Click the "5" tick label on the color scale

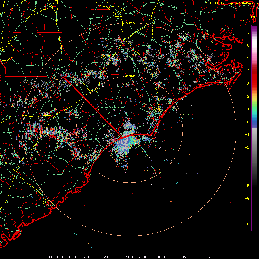[248, 58]
